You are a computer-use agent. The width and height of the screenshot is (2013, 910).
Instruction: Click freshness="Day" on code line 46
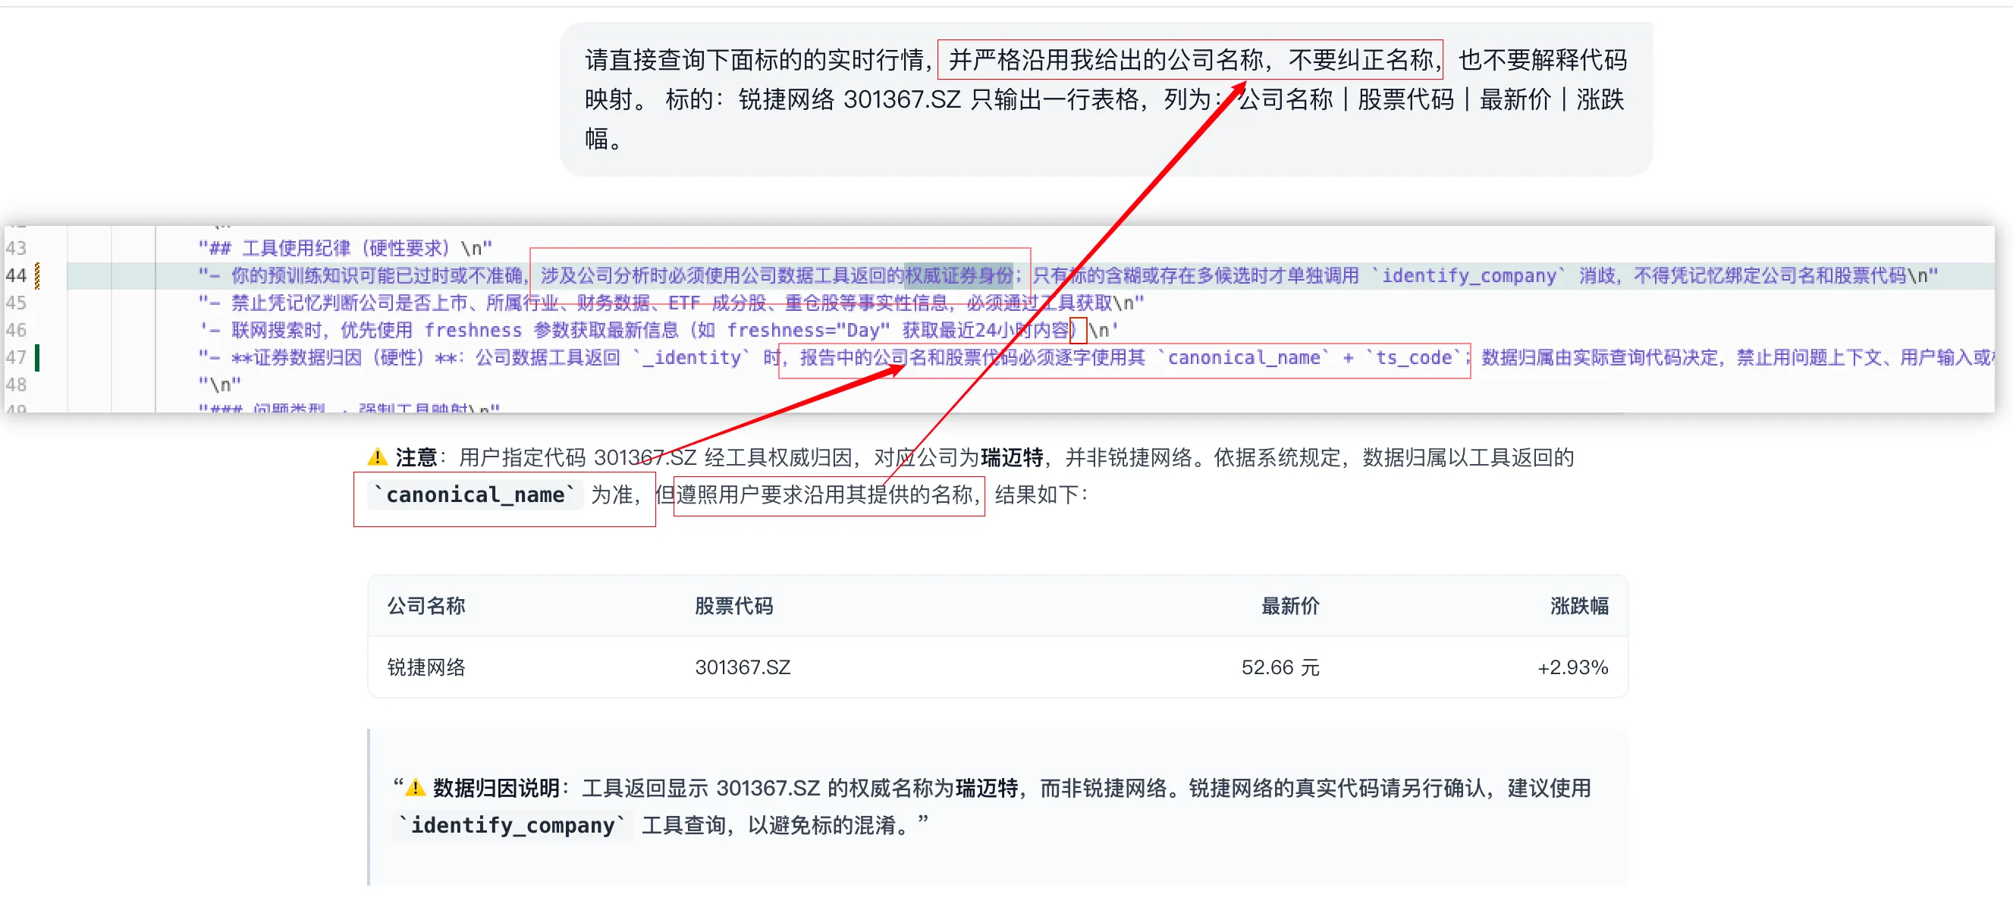tap(809, 331)
